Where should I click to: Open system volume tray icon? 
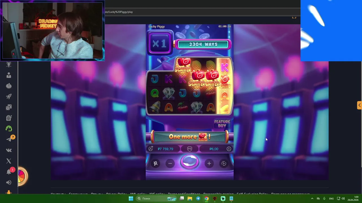click(x=343, y=198)
